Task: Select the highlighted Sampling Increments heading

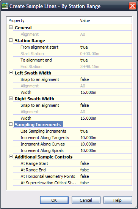Action: coord(38,125)
